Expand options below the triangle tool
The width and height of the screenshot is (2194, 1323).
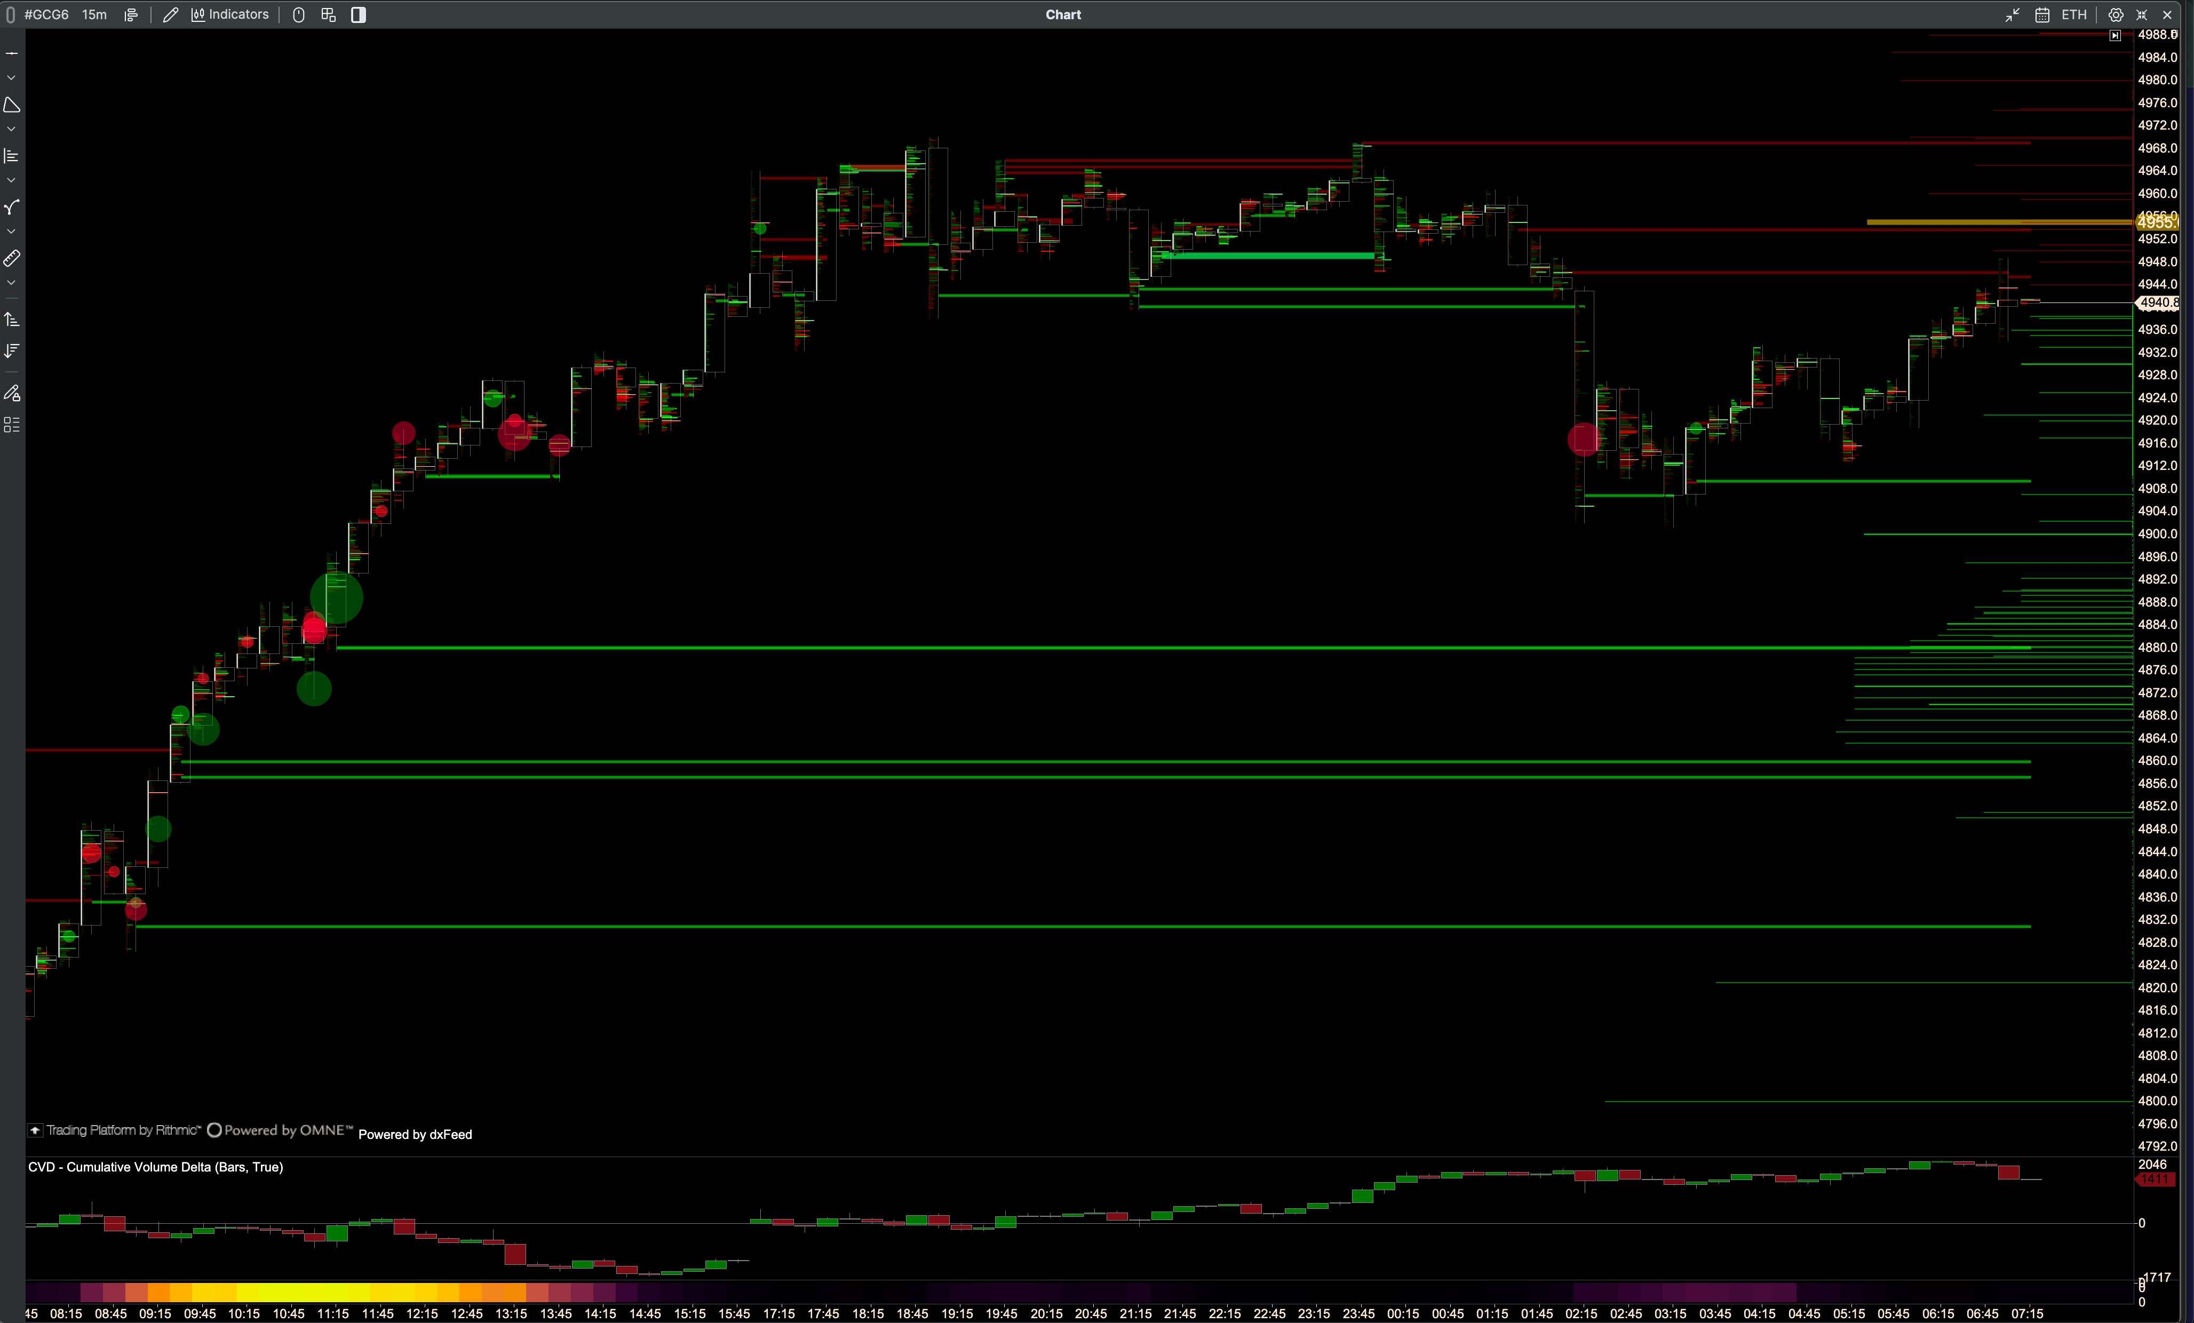click(12, 130)
